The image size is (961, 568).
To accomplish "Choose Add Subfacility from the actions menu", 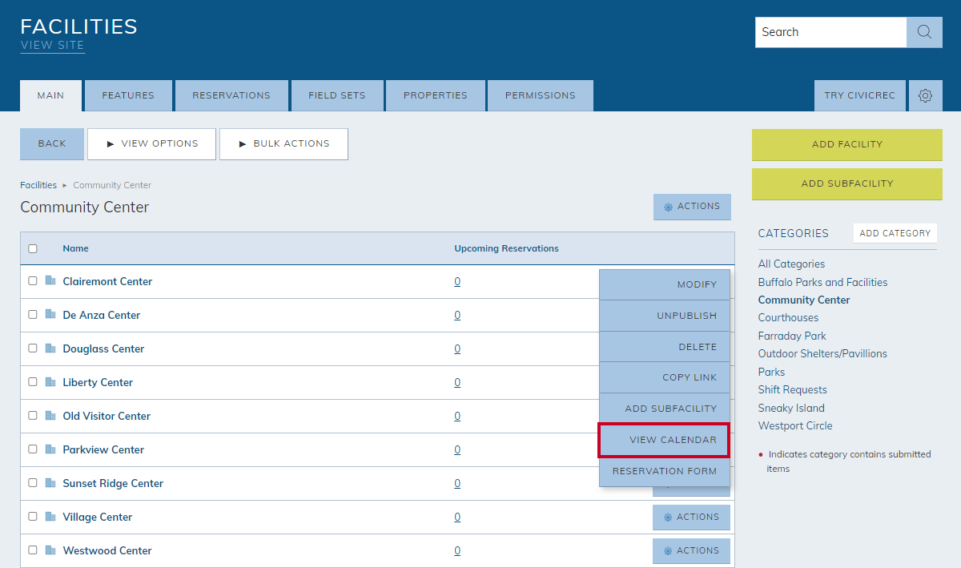I will click(665, 409).
